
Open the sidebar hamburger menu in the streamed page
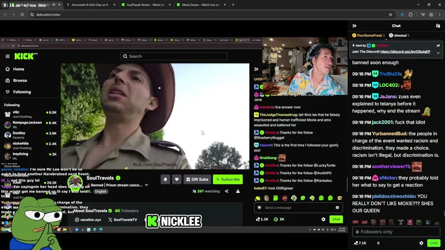pos(7,56)
